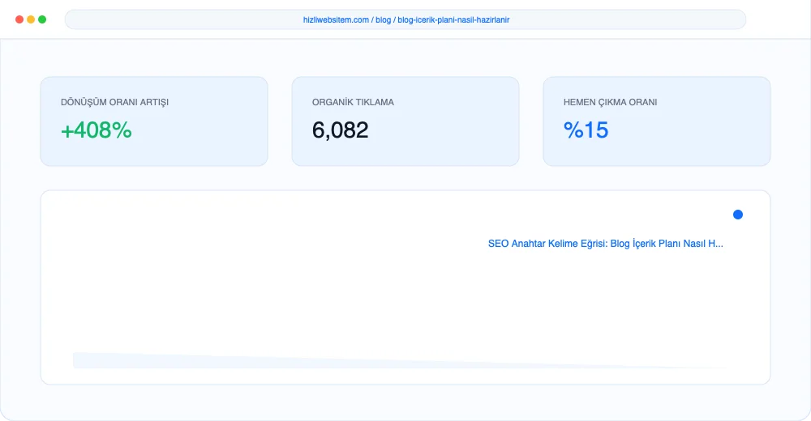Click the blue data point on the chart
This screenshot has width=811, height=421.
(x=738, y=215)
